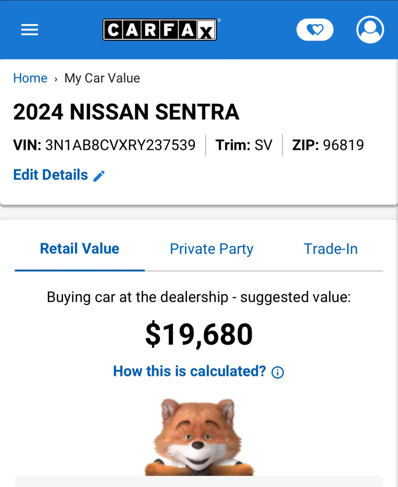398x487 pixels.
Task: Open the hamburger navigation menu
Action: [30, 30]
